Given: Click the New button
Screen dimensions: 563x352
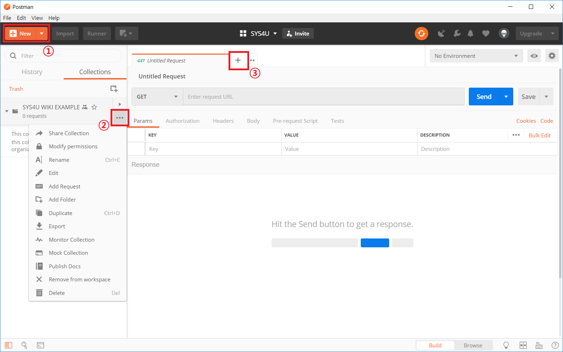Looking at the screenshot, I should tap(21, 33).
